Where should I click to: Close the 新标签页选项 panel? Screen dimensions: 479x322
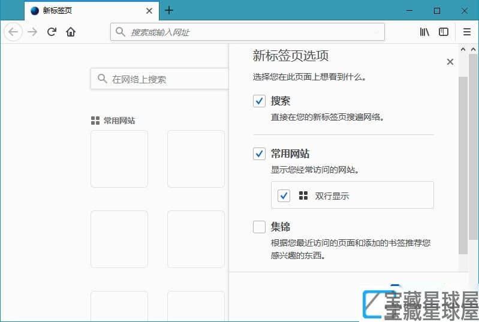click(450, 62)
